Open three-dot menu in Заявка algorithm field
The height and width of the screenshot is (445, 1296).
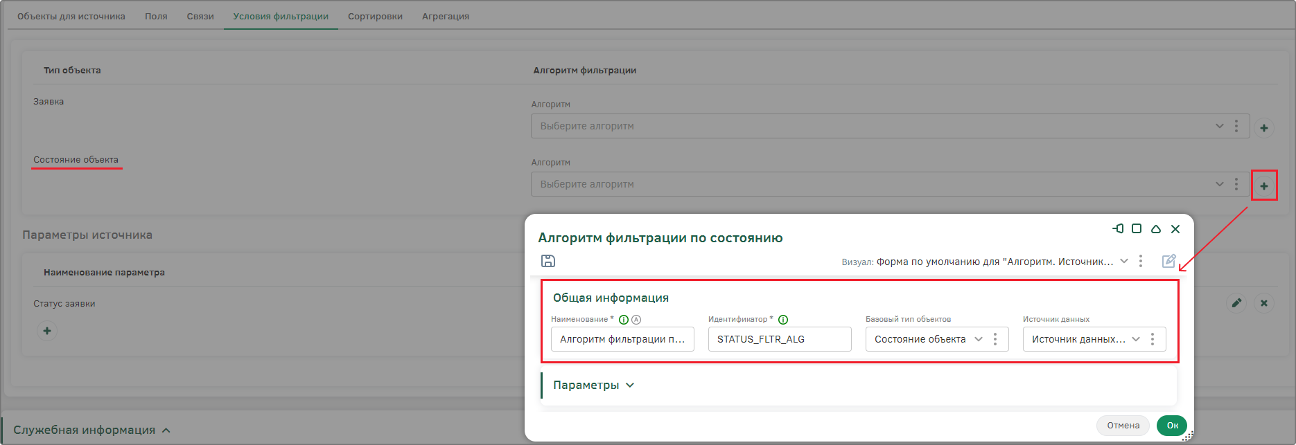point(1236,126)
